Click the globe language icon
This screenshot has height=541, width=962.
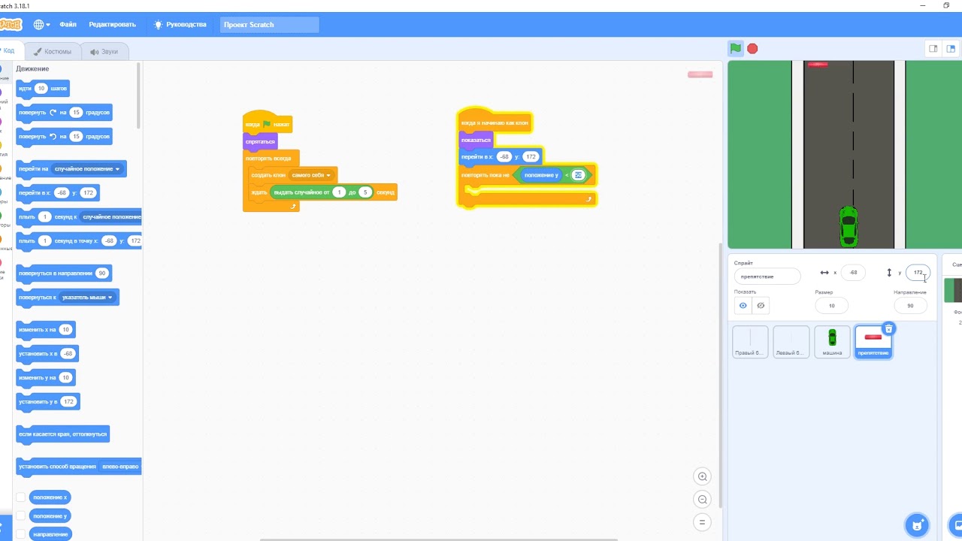coord(38,25)
